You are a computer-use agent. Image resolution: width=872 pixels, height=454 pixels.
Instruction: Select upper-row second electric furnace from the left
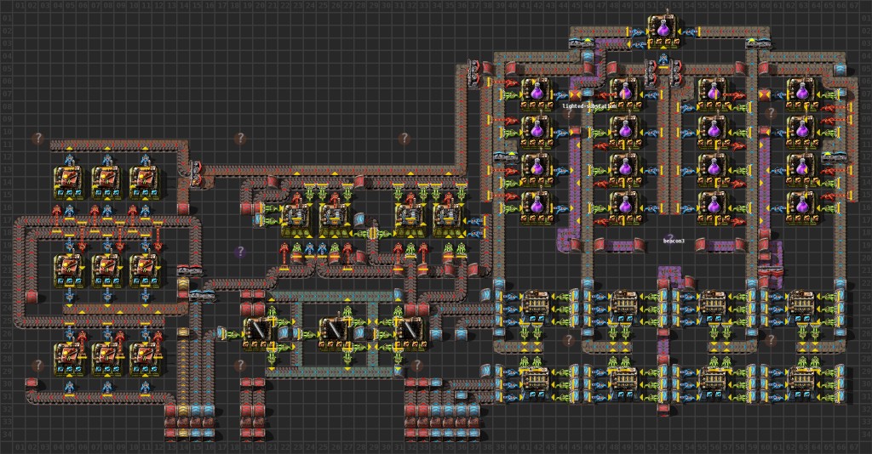(625, 308)
